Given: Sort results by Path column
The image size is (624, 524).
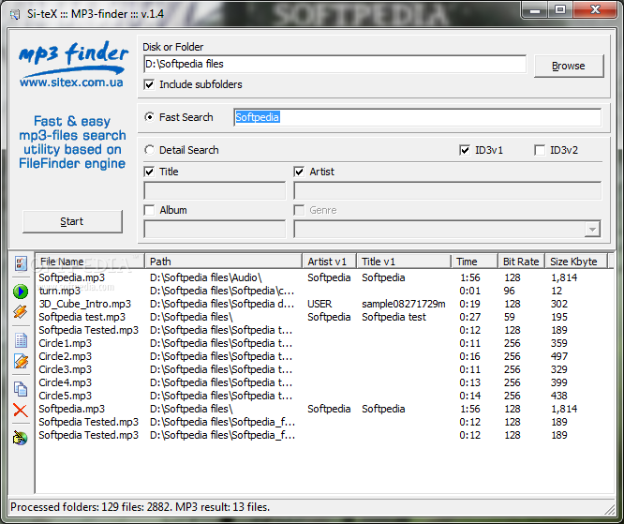Looking at the screenshot, I should pos(223,262).
